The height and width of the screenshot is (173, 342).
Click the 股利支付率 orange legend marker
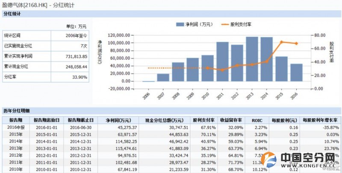225,24
